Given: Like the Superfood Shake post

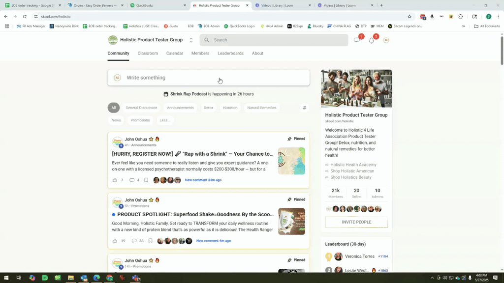Looking at the screenshot, I should point(115,241).
